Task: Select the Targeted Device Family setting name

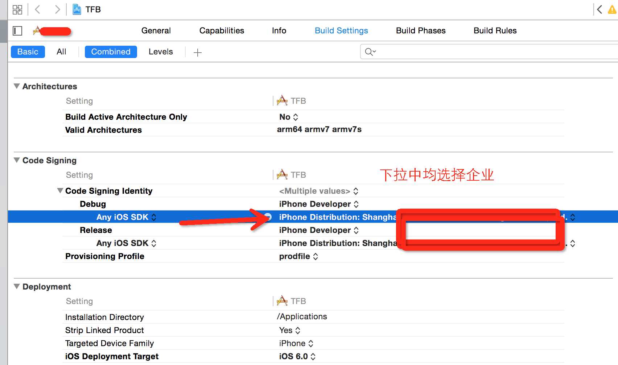Action: point(110,343)
